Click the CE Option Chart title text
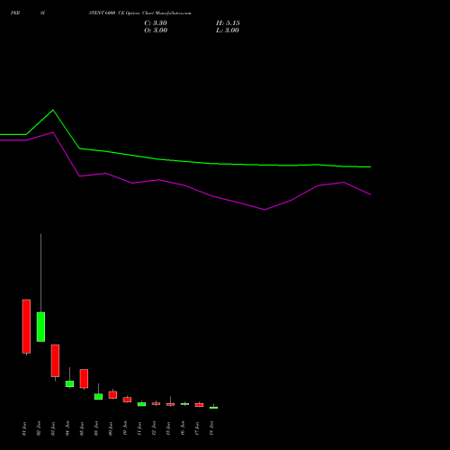 pyautogui.click(x=139, y=13)
